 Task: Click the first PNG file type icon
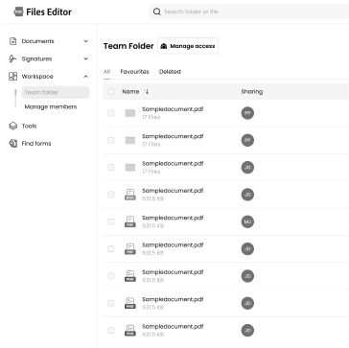130,276
